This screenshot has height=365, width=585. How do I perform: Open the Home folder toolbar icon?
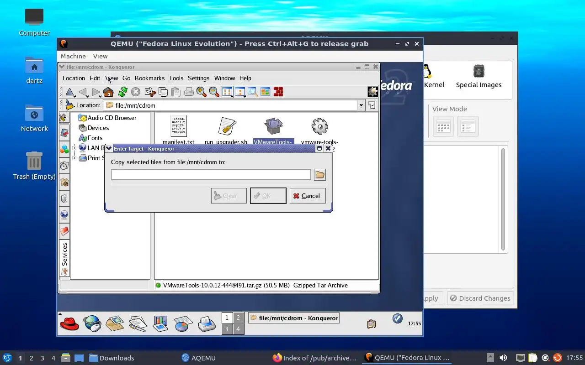coord(108,92)
